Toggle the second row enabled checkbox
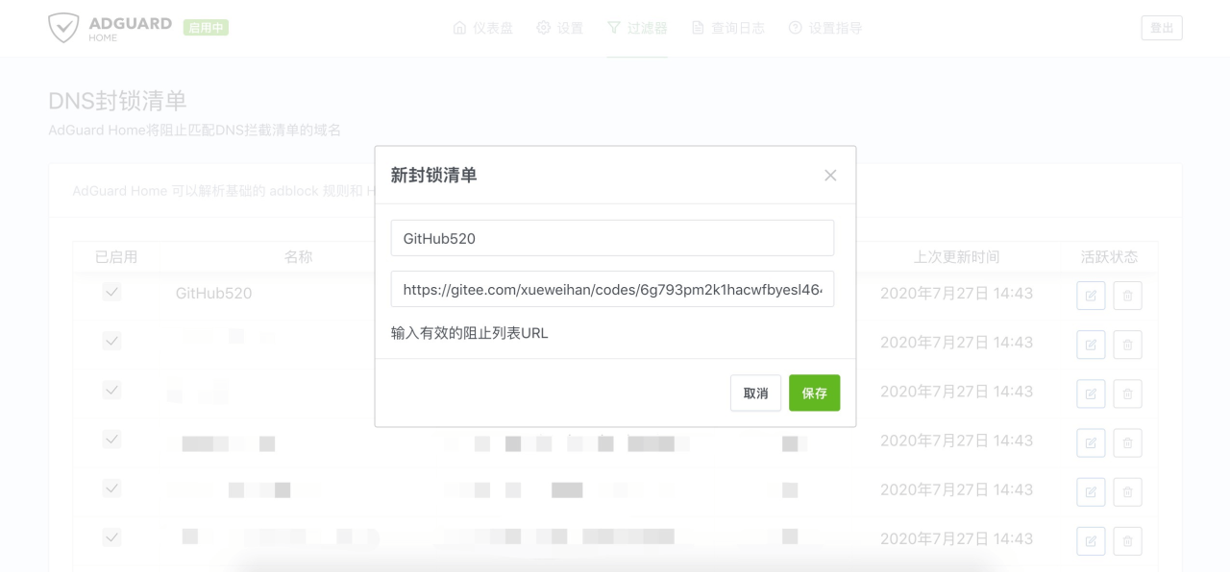Viewport: 1230px width, 572px height. pos(112,342)
